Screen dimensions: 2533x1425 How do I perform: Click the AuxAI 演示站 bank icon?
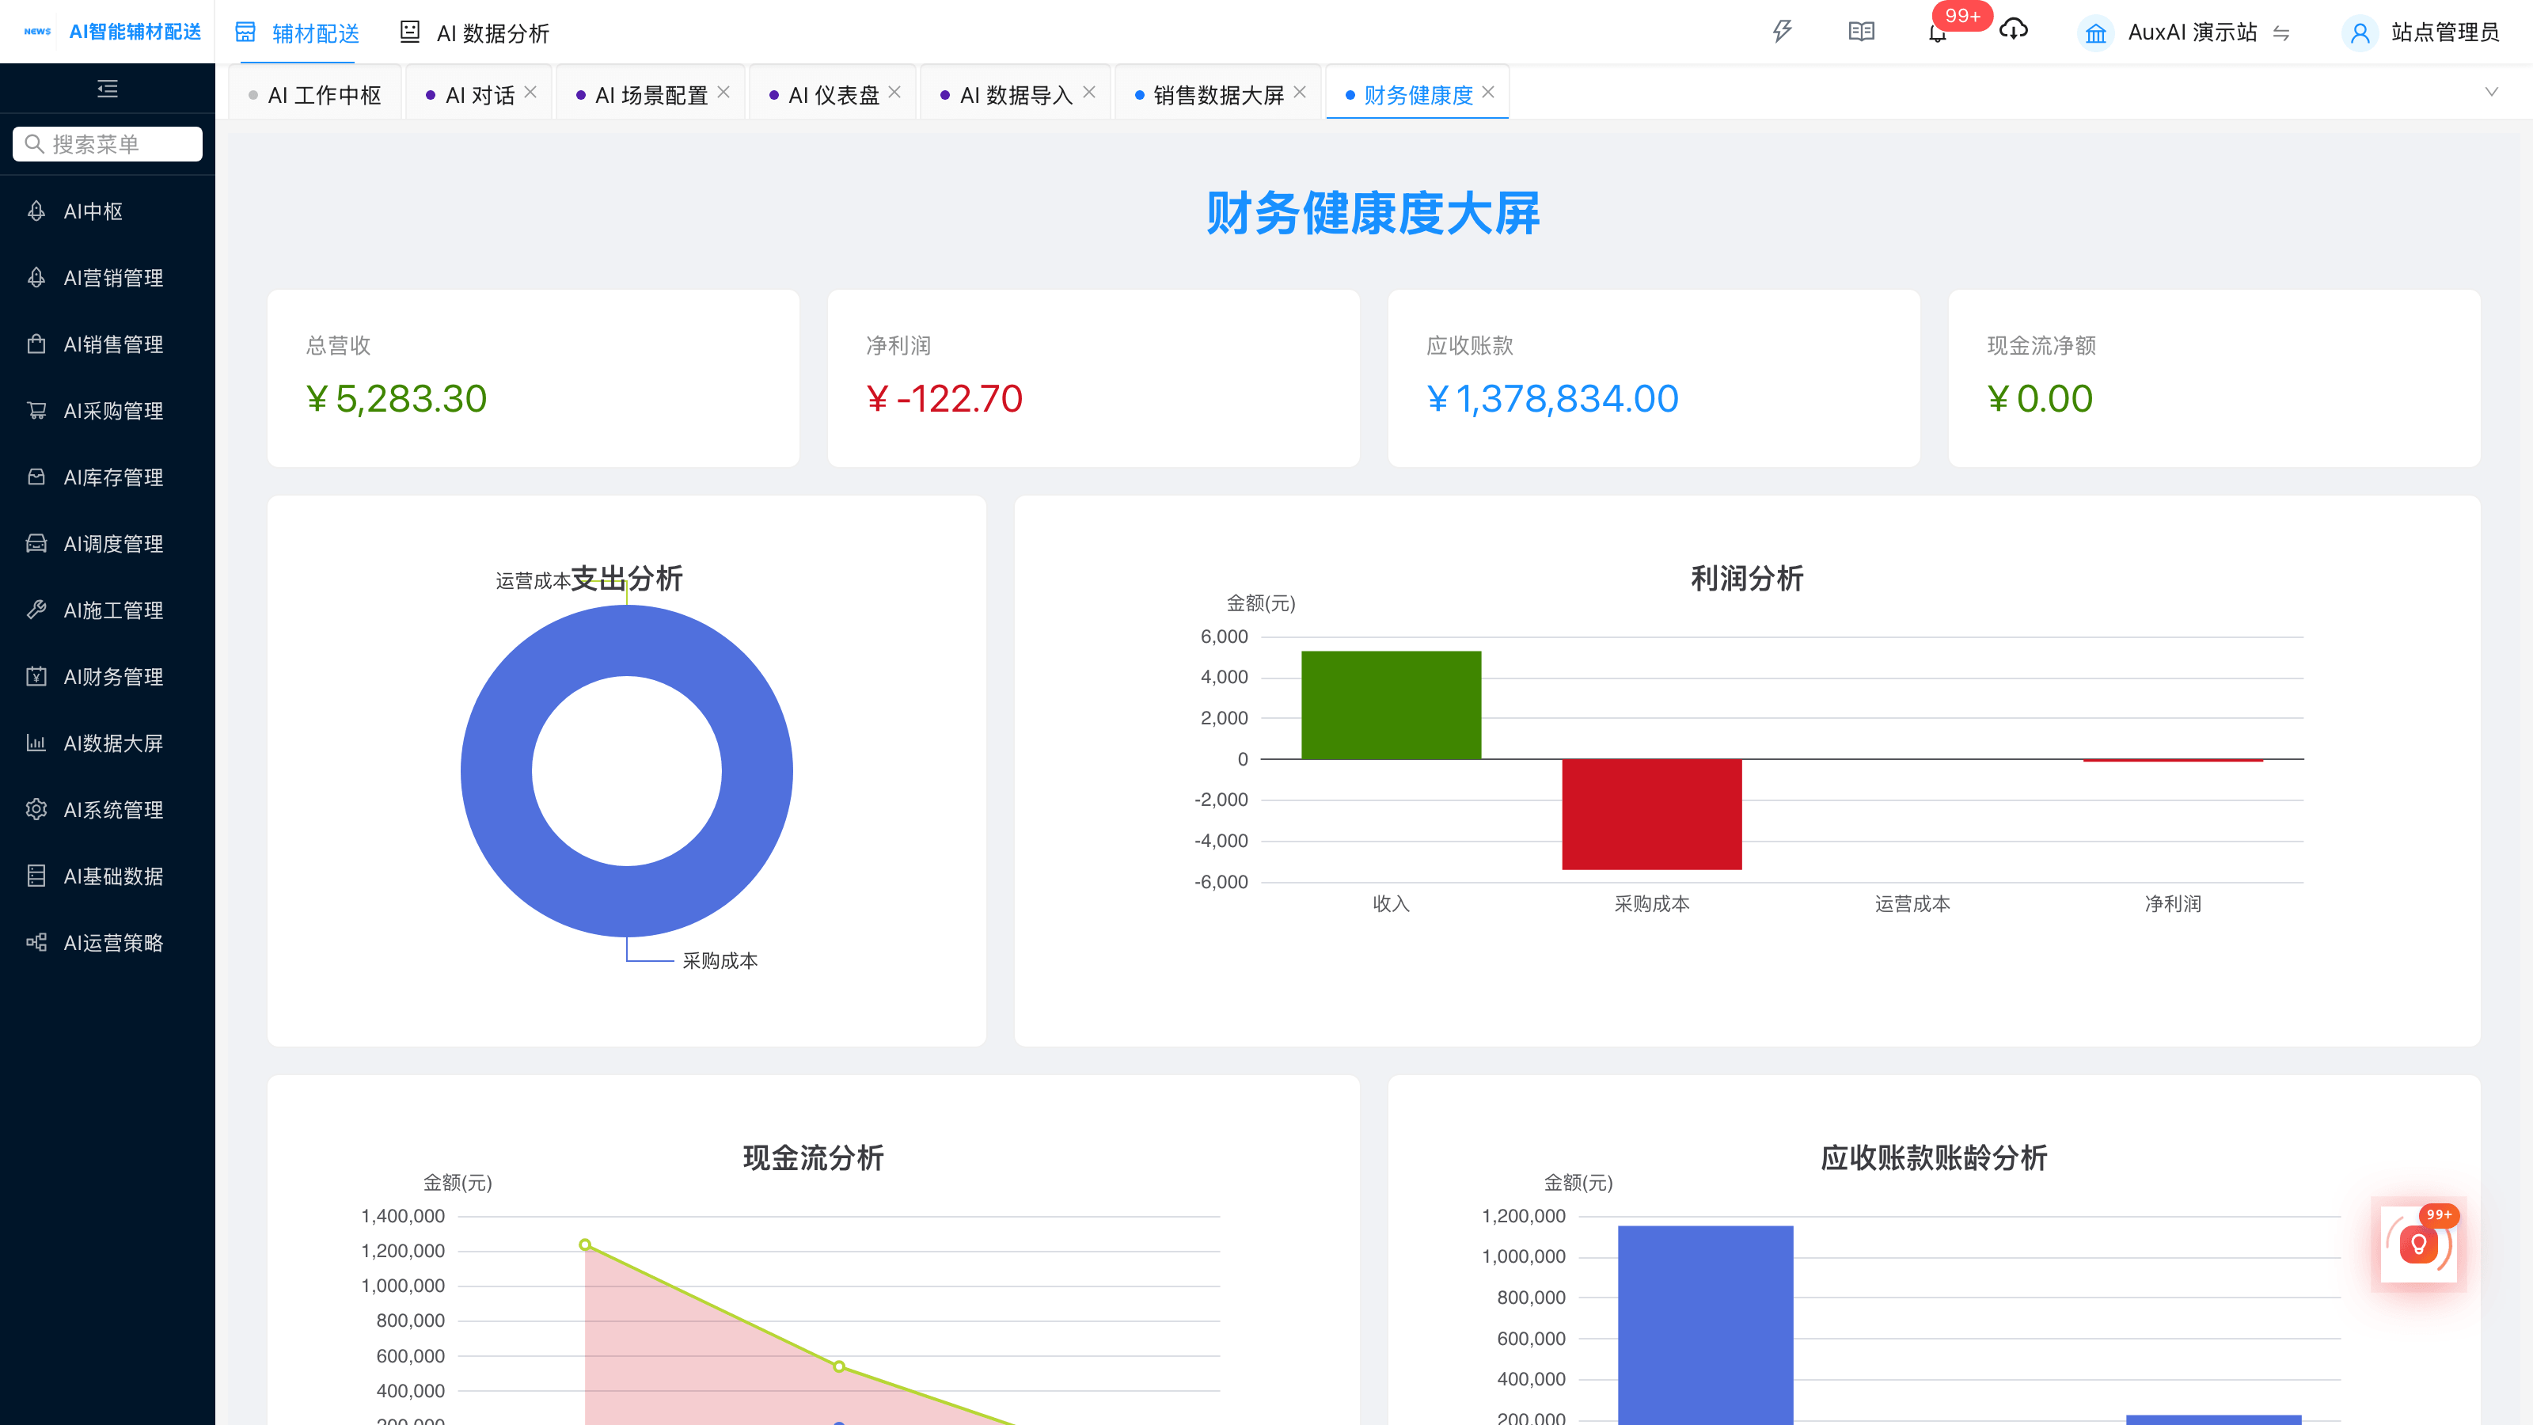click(2095, 32)
